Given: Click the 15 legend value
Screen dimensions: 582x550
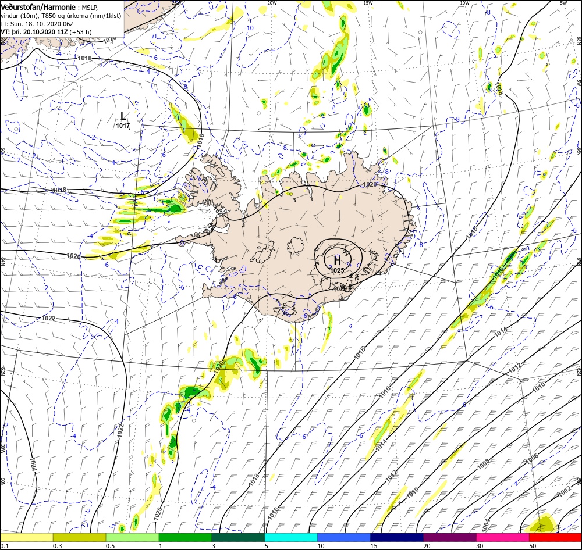Looking at the screenshot, I should tap(374, 546).
